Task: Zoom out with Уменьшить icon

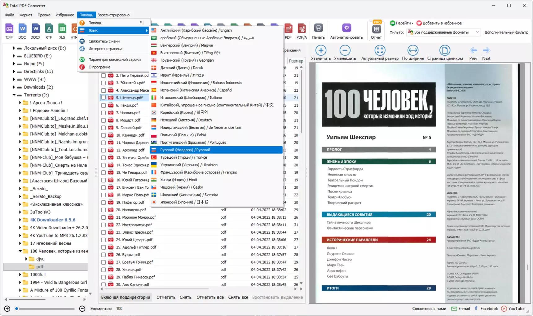Action: click(345, 53)
